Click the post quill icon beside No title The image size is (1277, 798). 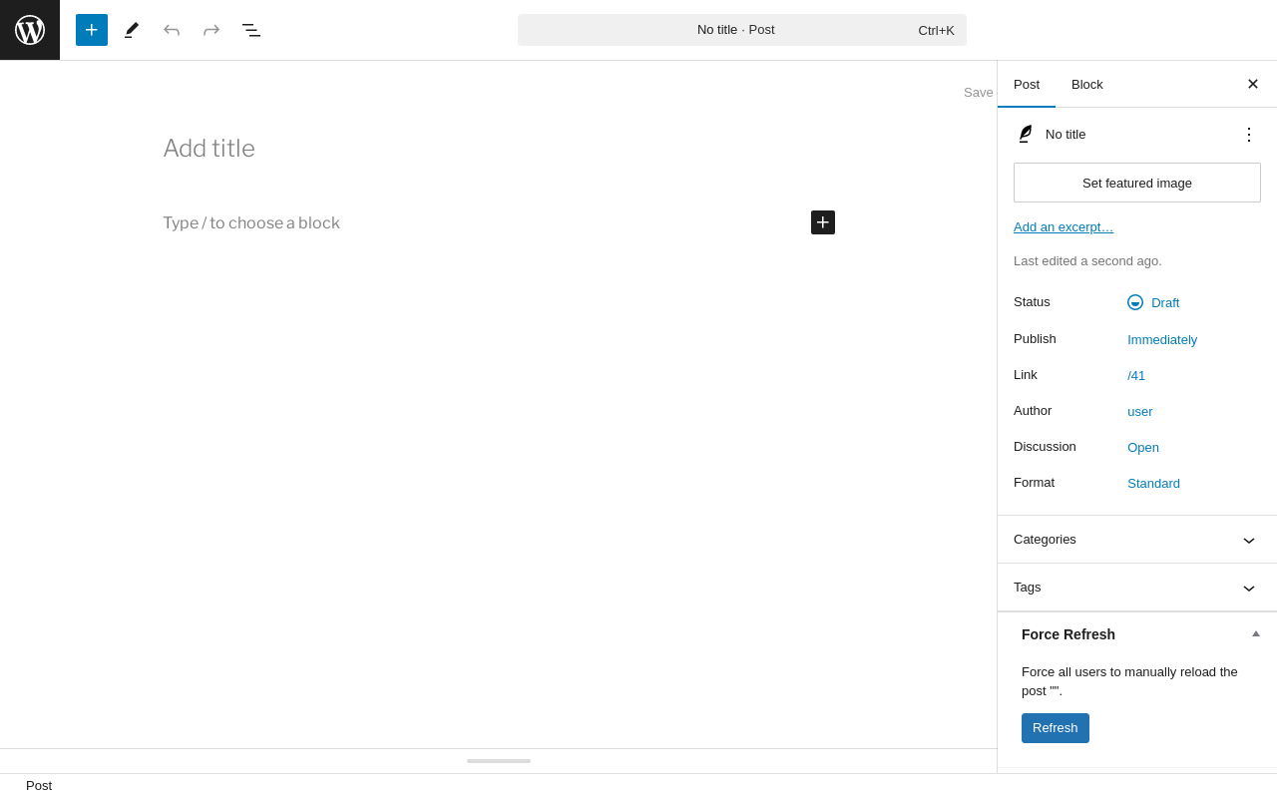click(1025, 134)
